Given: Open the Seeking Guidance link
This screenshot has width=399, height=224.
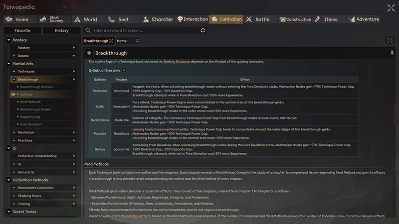Looking at the screenshot, I should click(x=177, y=61).
